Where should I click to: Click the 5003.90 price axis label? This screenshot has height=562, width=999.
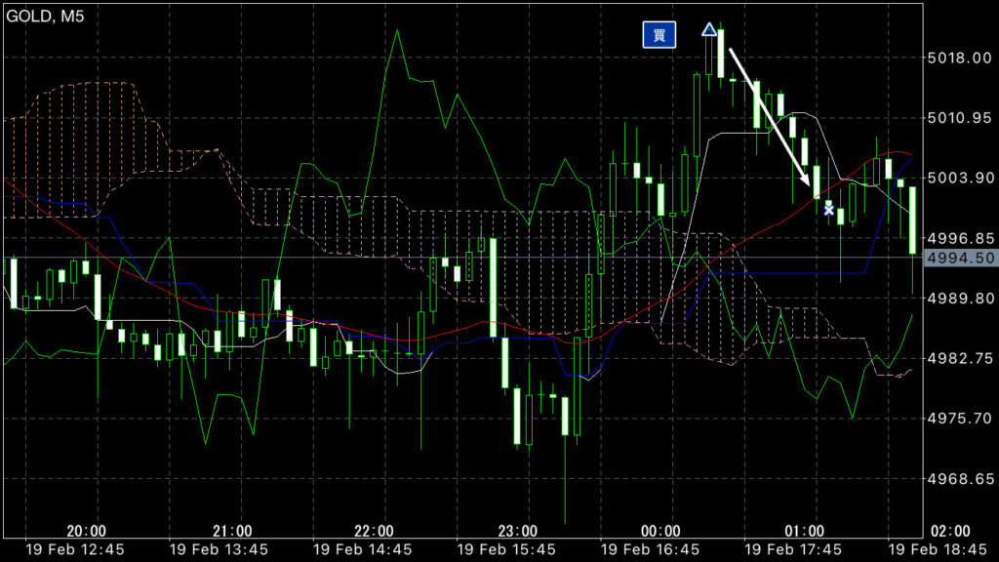(x=960, y=178)
